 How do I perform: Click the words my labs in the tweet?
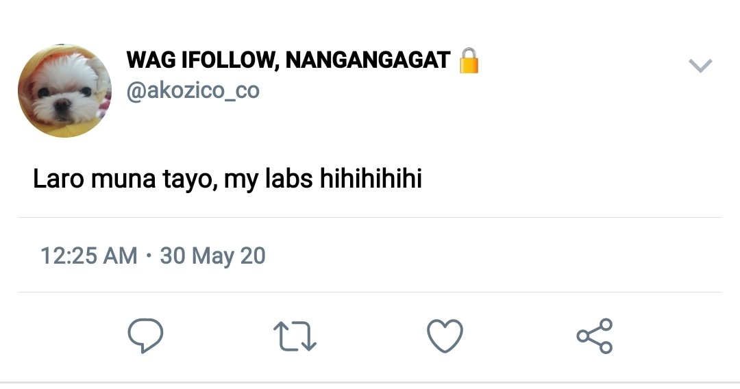[268, 179]
